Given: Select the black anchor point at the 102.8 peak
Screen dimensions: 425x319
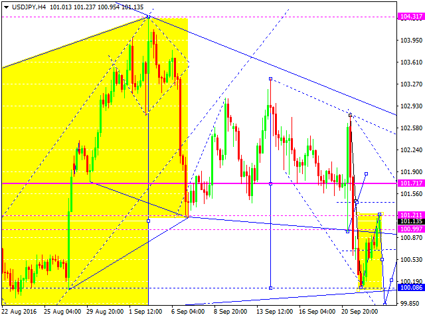Looking at the screenshot, I should tap(350, 116).
